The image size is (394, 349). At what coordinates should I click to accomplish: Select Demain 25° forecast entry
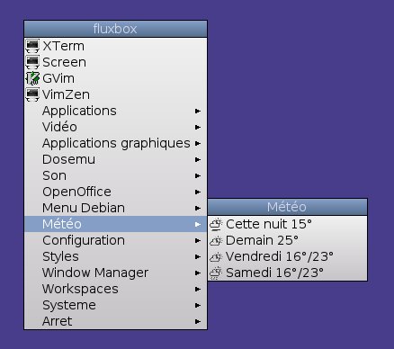(287, 240)
